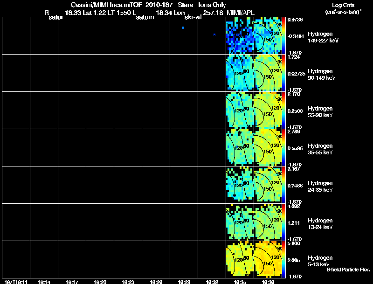The image size is (373, 284).
Task: Click the Hydrogen 149-227 keV image at 18:35
Action: click(240, 35)
